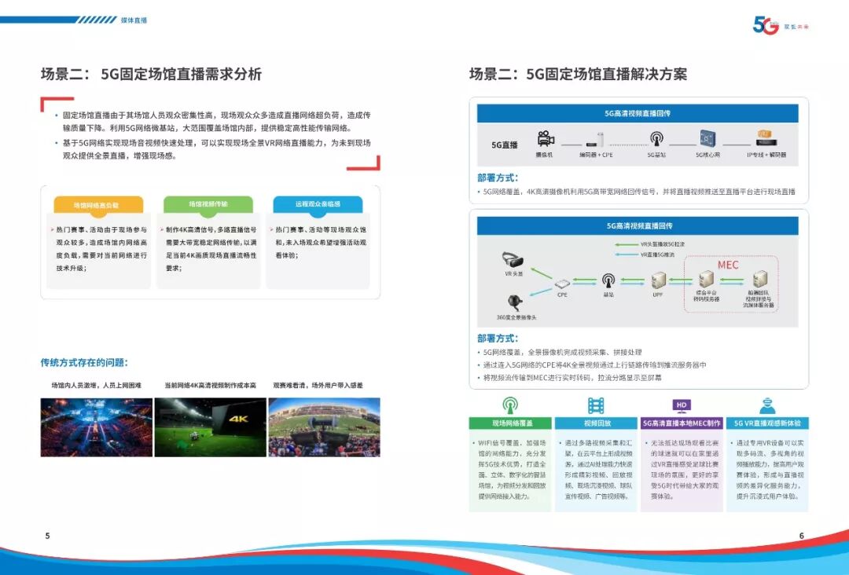849x575 pixels.
Task: Click the purple 5G高清直播本地MEC制作 header
Action: (x=682, y=423)
